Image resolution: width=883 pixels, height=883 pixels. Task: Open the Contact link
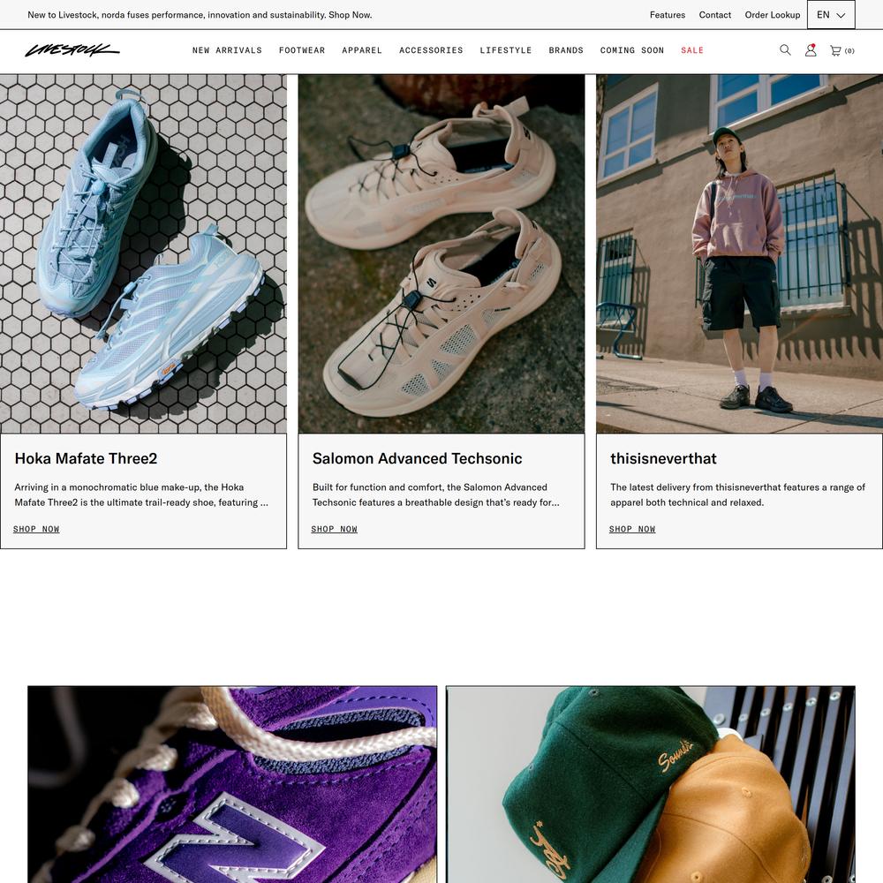(x=714, y=15)
